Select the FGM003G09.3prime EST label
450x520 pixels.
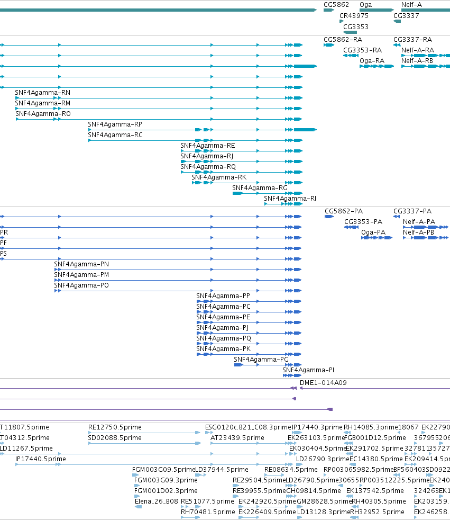[166, 480]
